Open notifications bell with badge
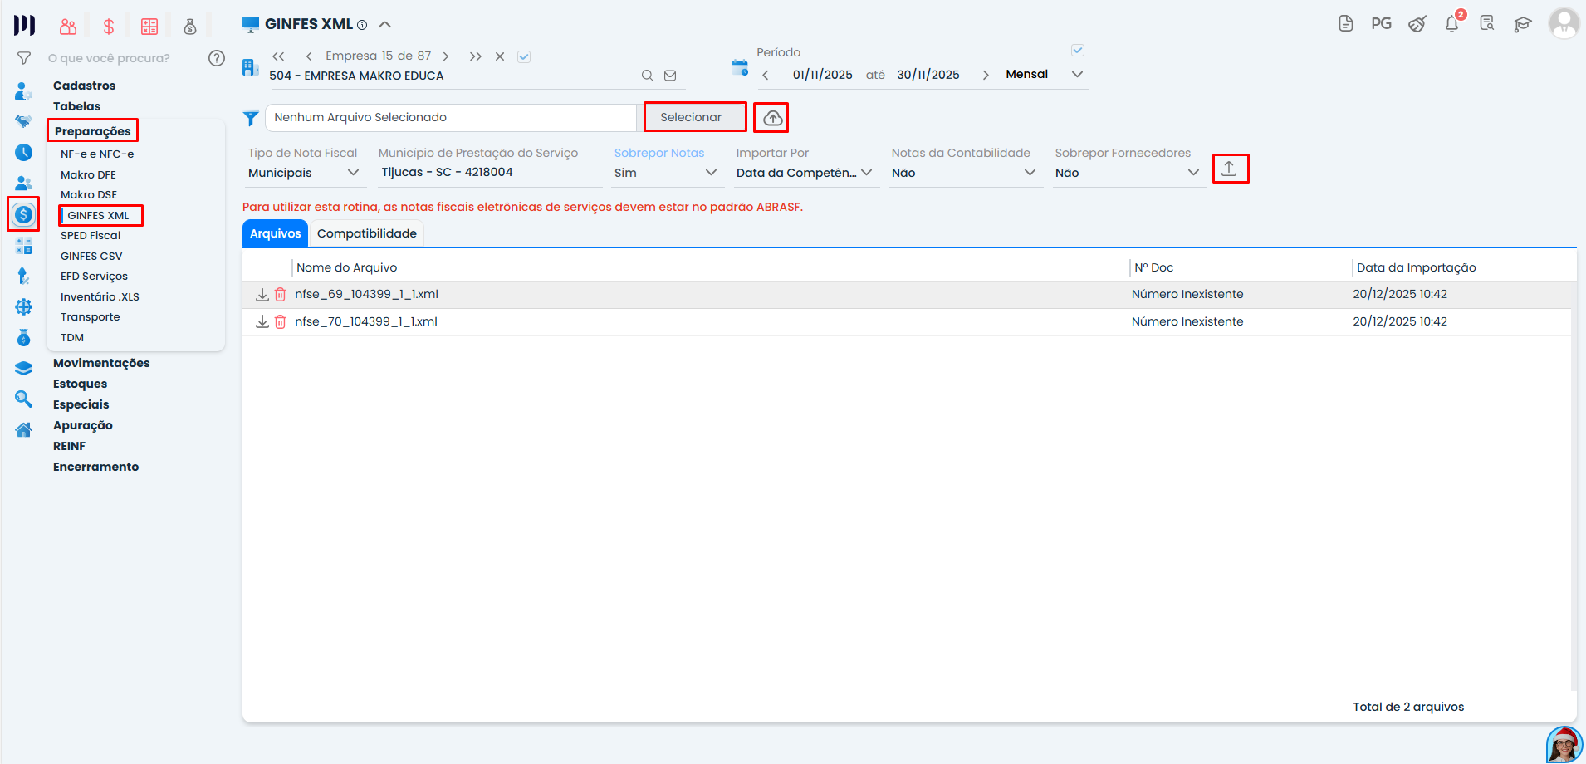This screenshot has width=1586, height=764. [x=1453, y=22]
